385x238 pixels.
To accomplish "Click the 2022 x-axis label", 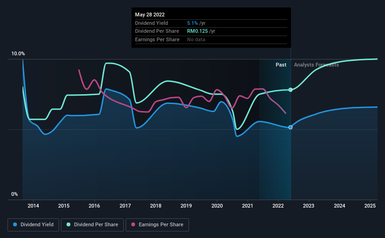I will click(278, 206).
